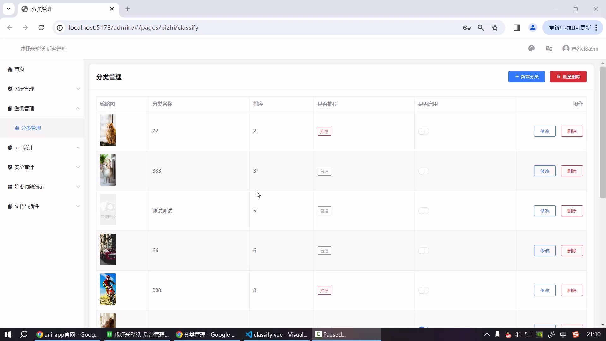Bookmark this page with star icon
Image resolution: width=606 pixels, height=341 pixels.
pos(495,28)
